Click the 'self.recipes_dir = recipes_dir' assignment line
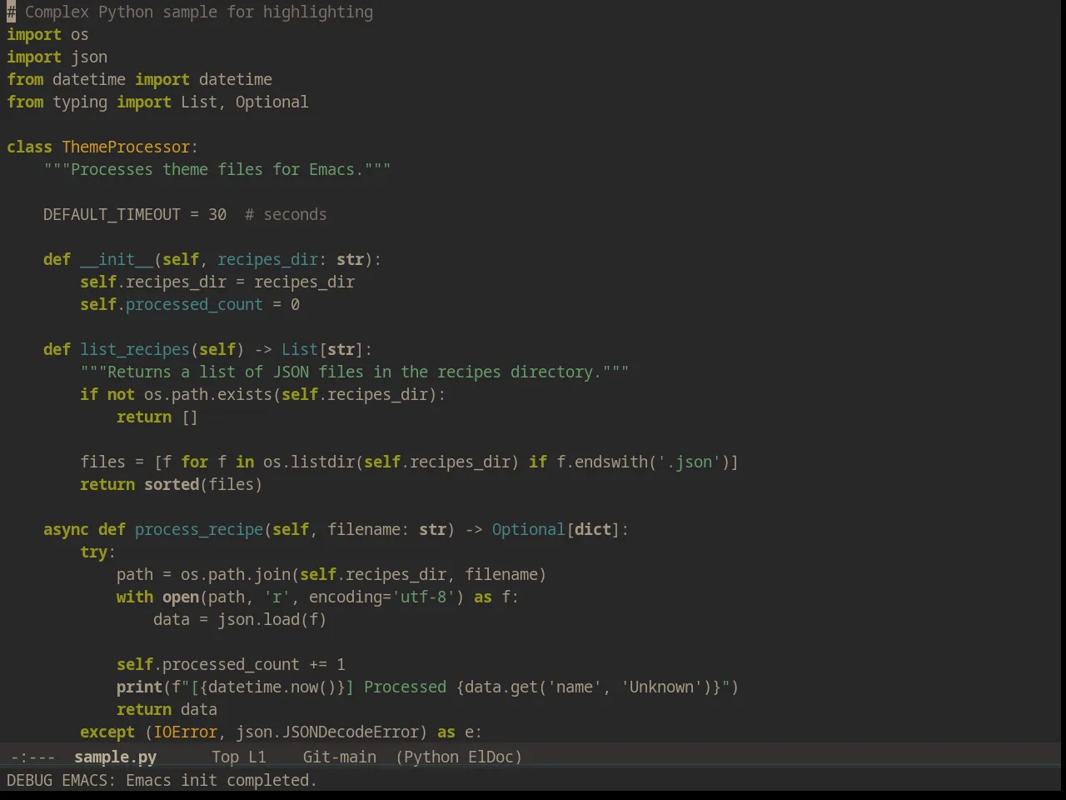 217,282
